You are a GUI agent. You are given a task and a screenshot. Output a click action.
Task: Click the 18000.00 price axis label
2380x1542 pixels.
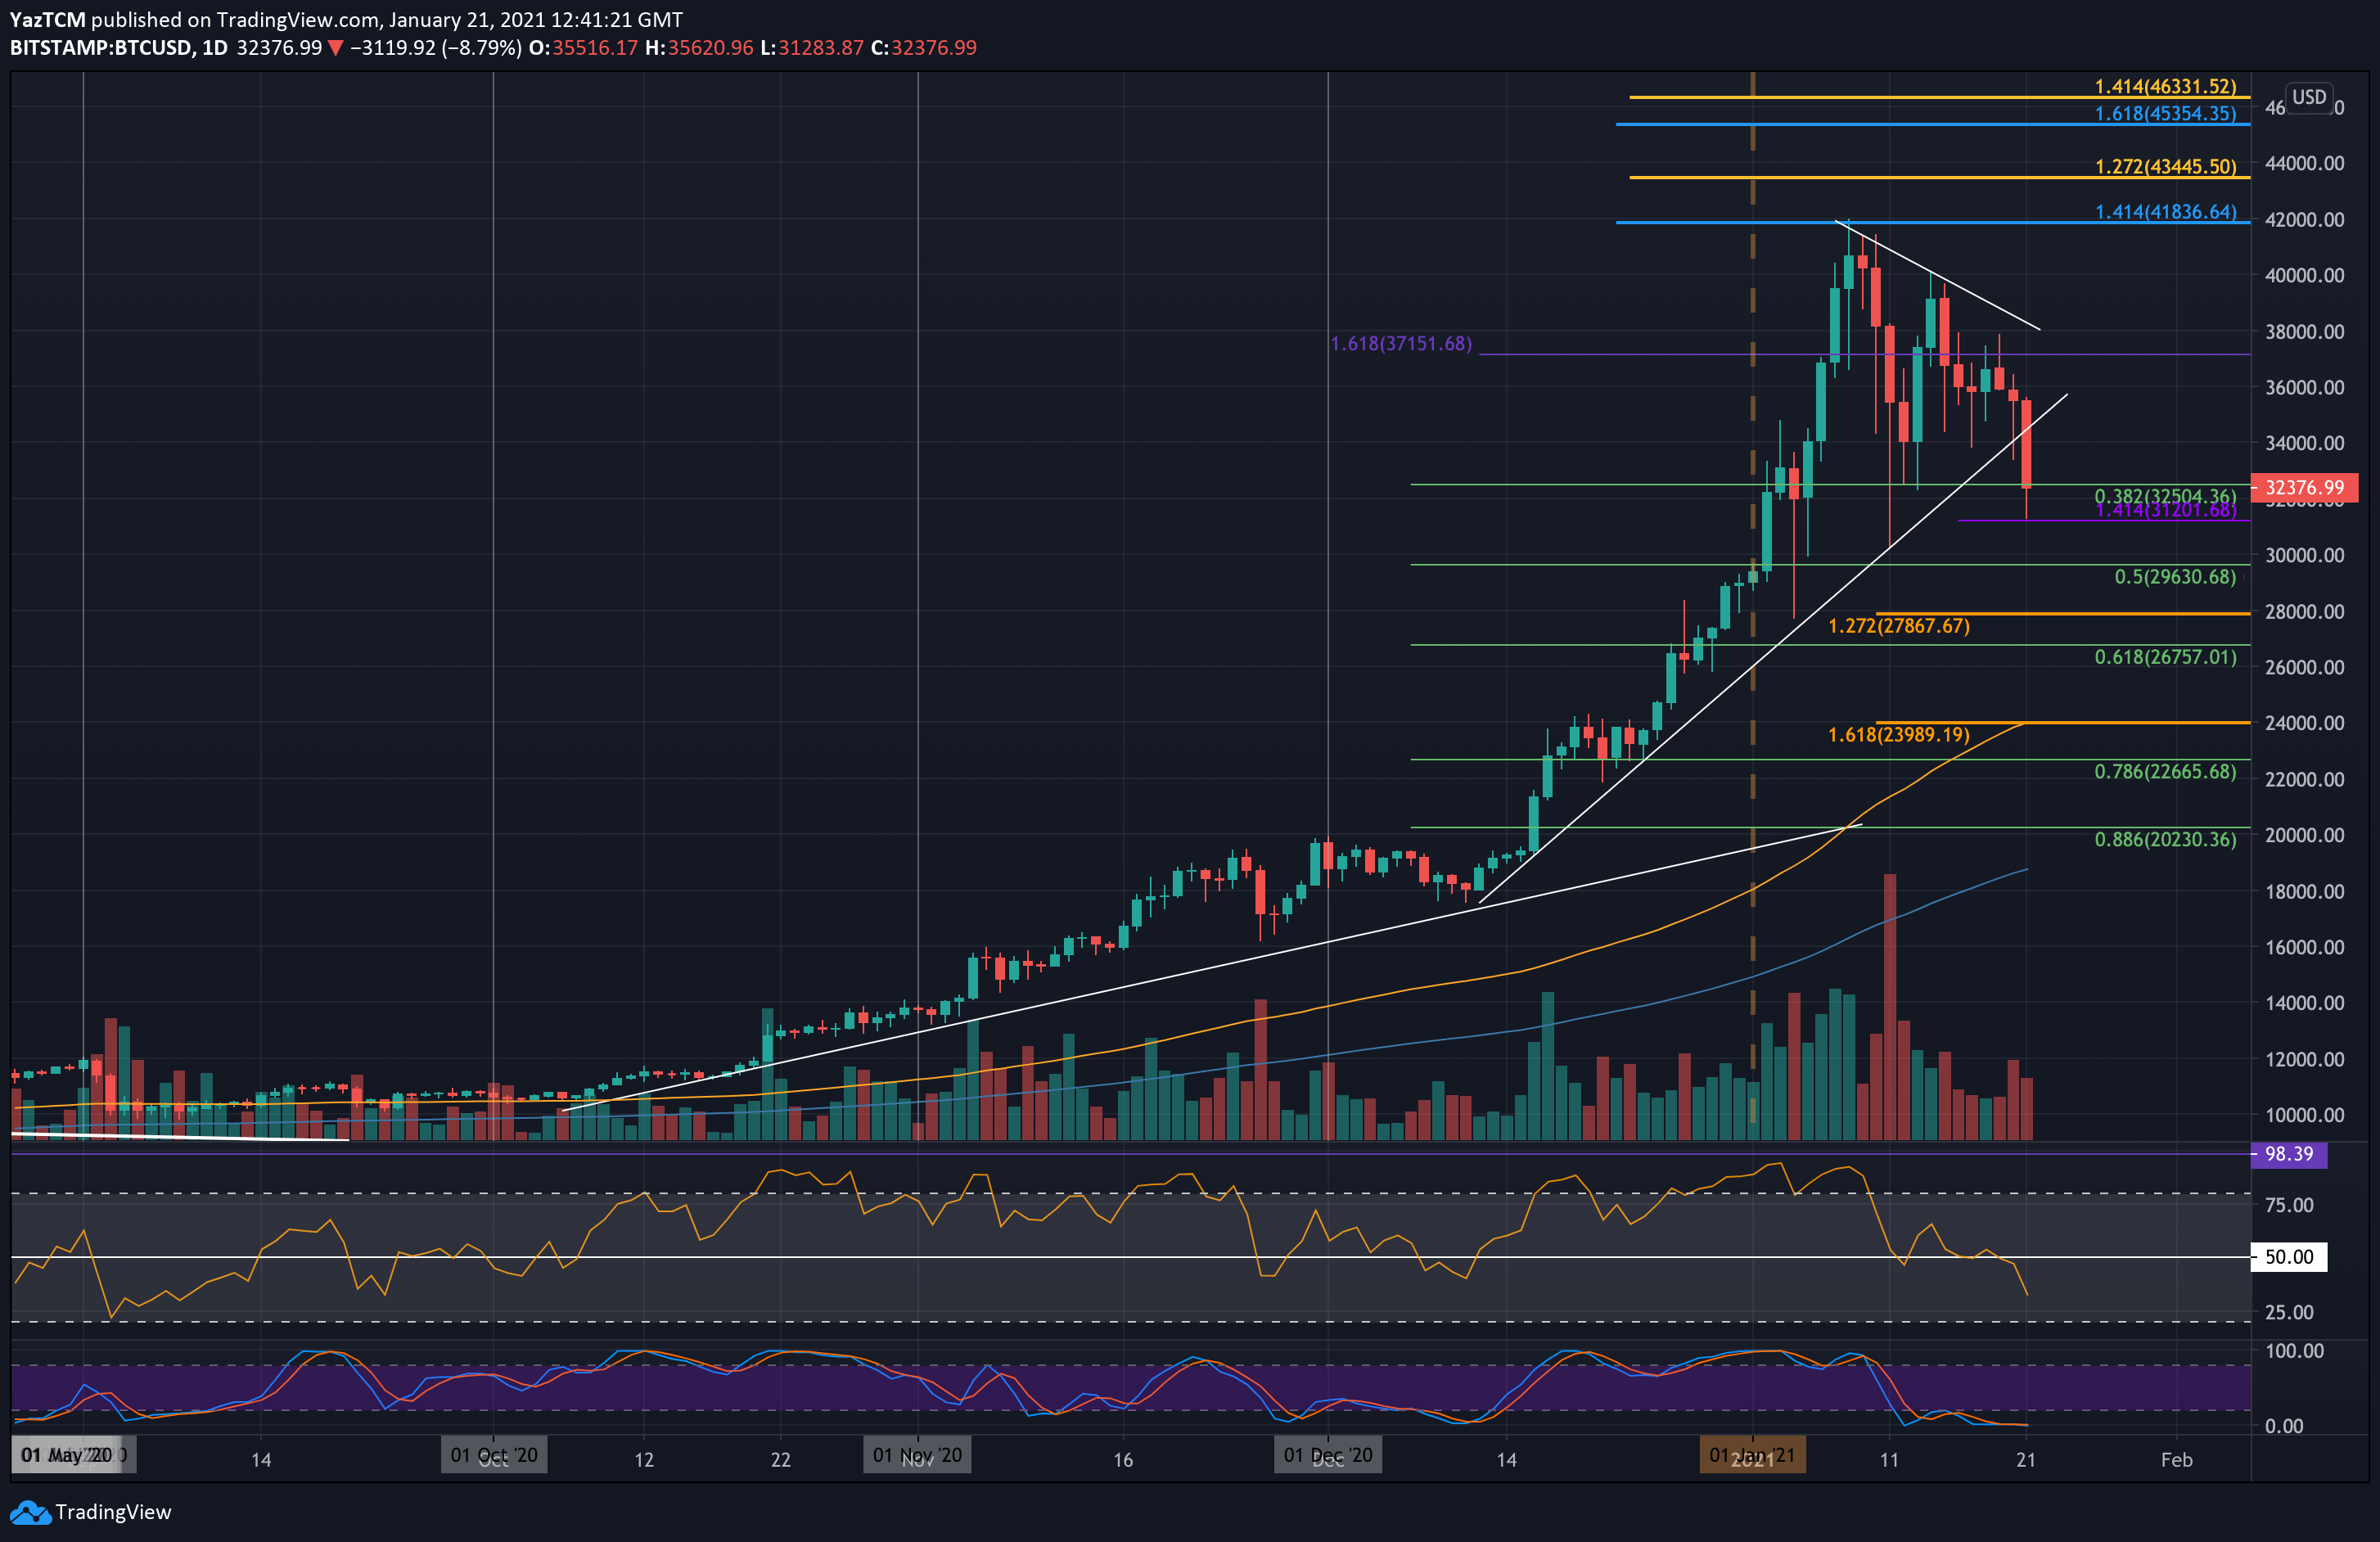[x=2304, y=891]
